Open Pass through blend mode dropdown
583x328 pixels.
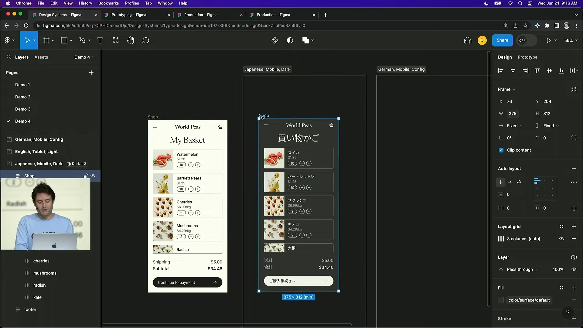(x=522, y=269)
